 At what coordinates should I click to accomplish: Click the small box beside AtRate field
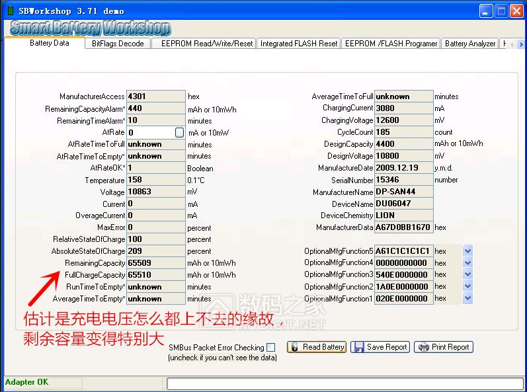tap(179, 132)
